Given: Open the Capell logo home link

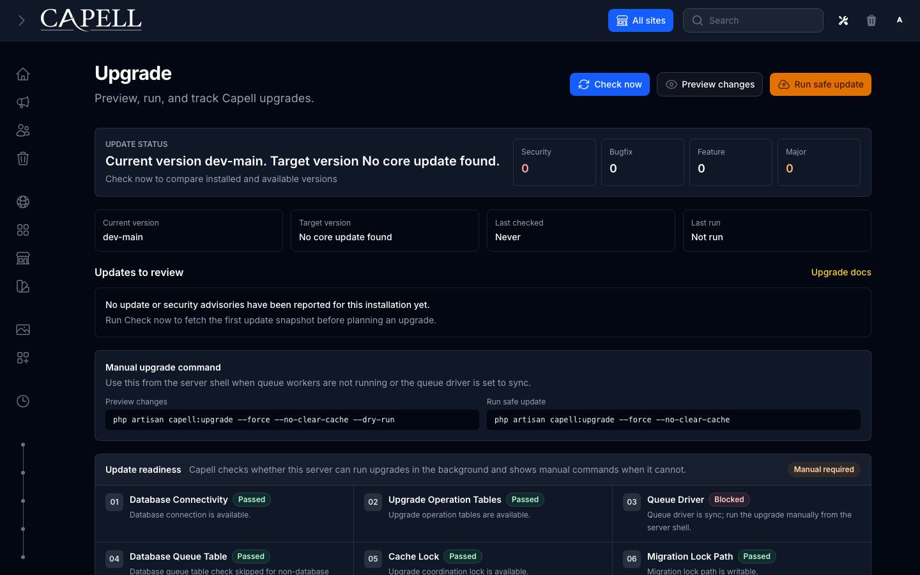Looking at the screenshot, I should click(x=91, y=20).
